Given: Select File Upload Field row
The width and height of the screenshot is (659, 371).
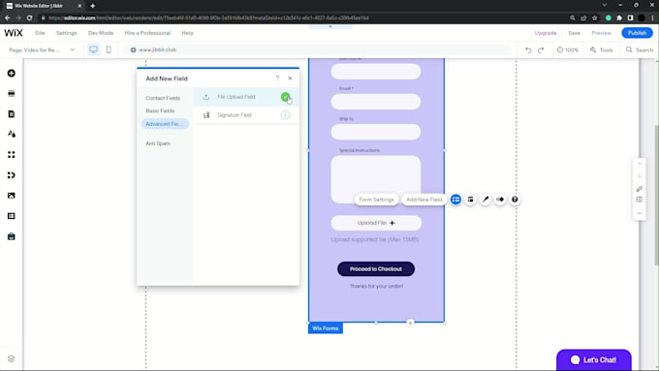Looking at the screenshot, I should point(246,97).
